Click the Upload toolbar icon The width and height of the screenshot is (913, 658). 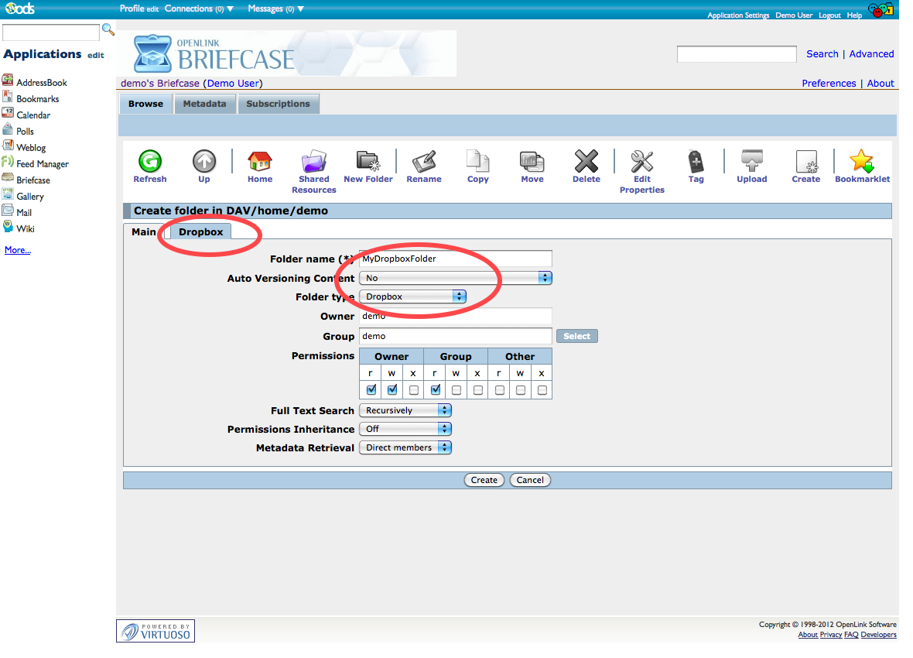pyautogui.click(x=751, y=162)
